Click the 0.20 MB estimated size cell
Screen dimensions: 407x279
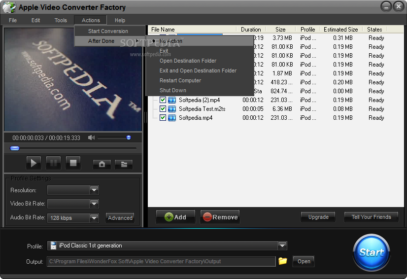tap(342, 82)
